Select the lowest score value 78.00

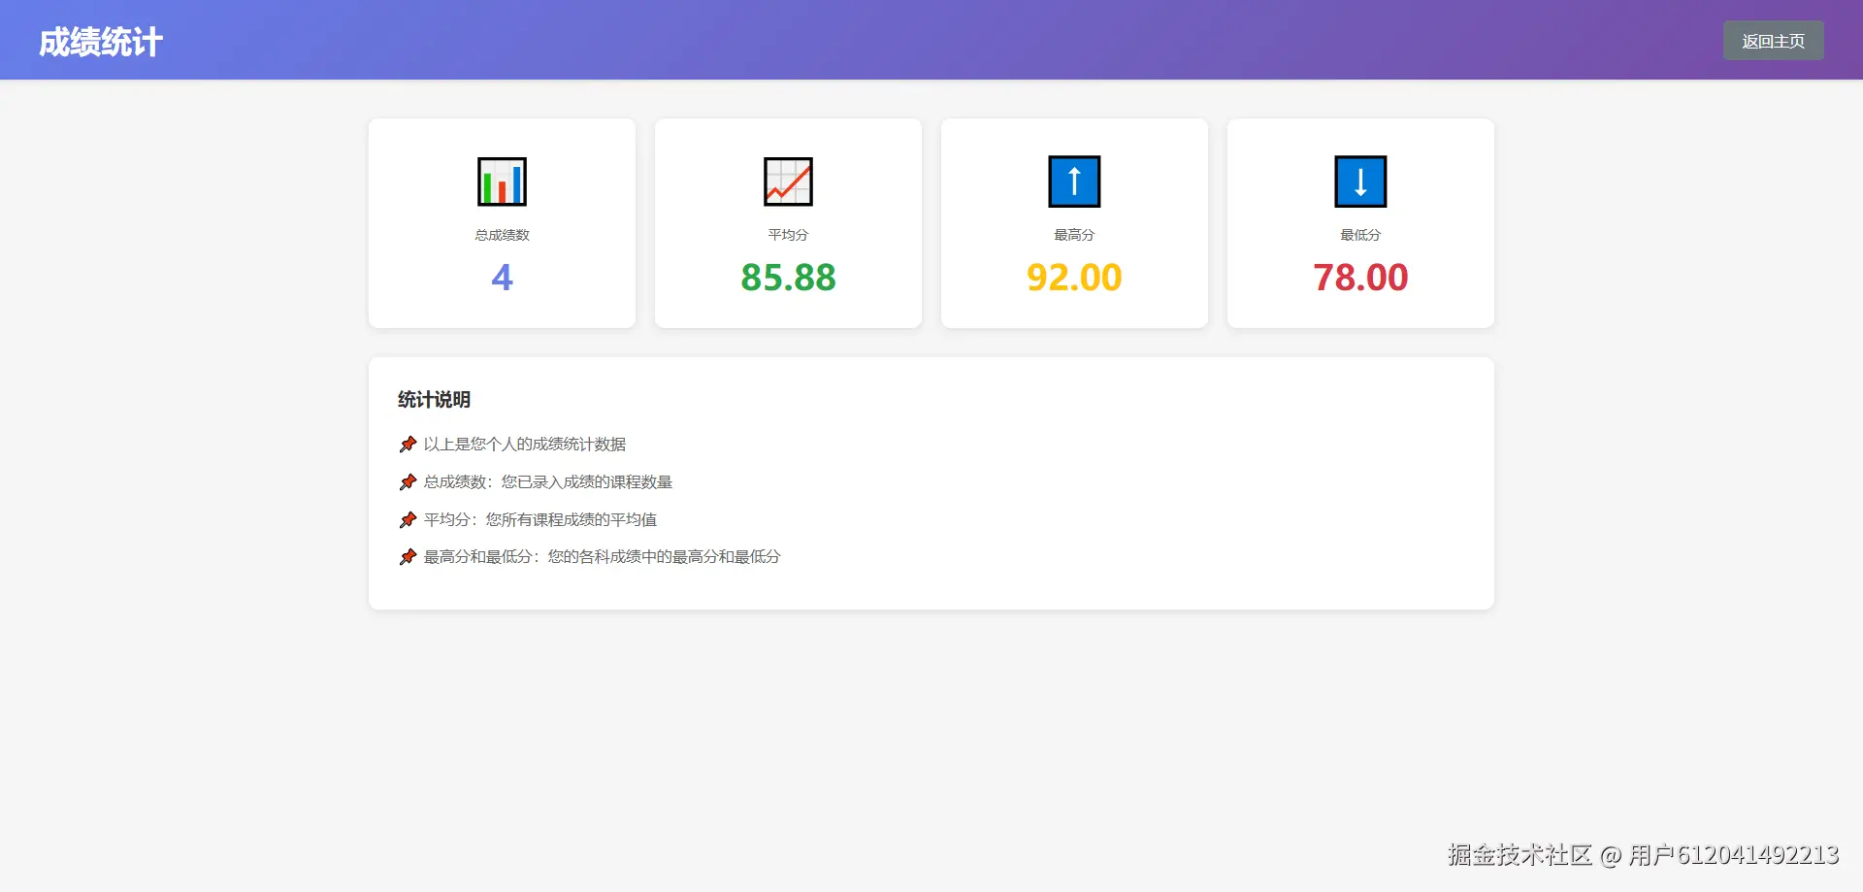(x=1360, y=278)
